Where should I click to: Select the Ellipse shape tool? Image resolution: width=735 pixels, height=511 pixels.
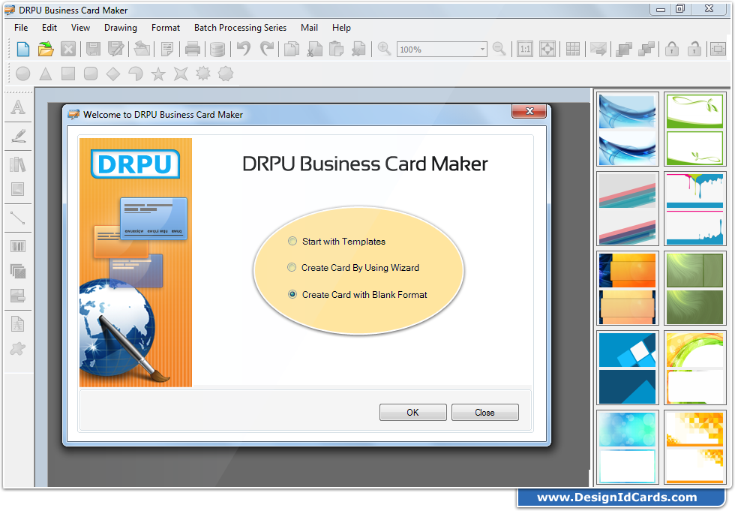(23, 74)
